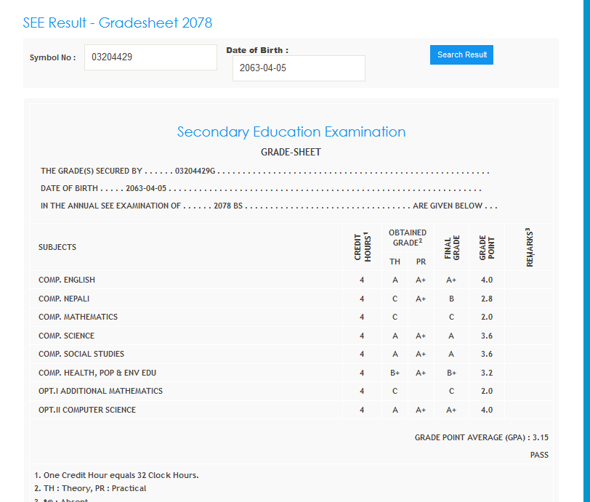Screen dimensions: 590x502
Task: Click the PASS result text
Action: (539, 455)
